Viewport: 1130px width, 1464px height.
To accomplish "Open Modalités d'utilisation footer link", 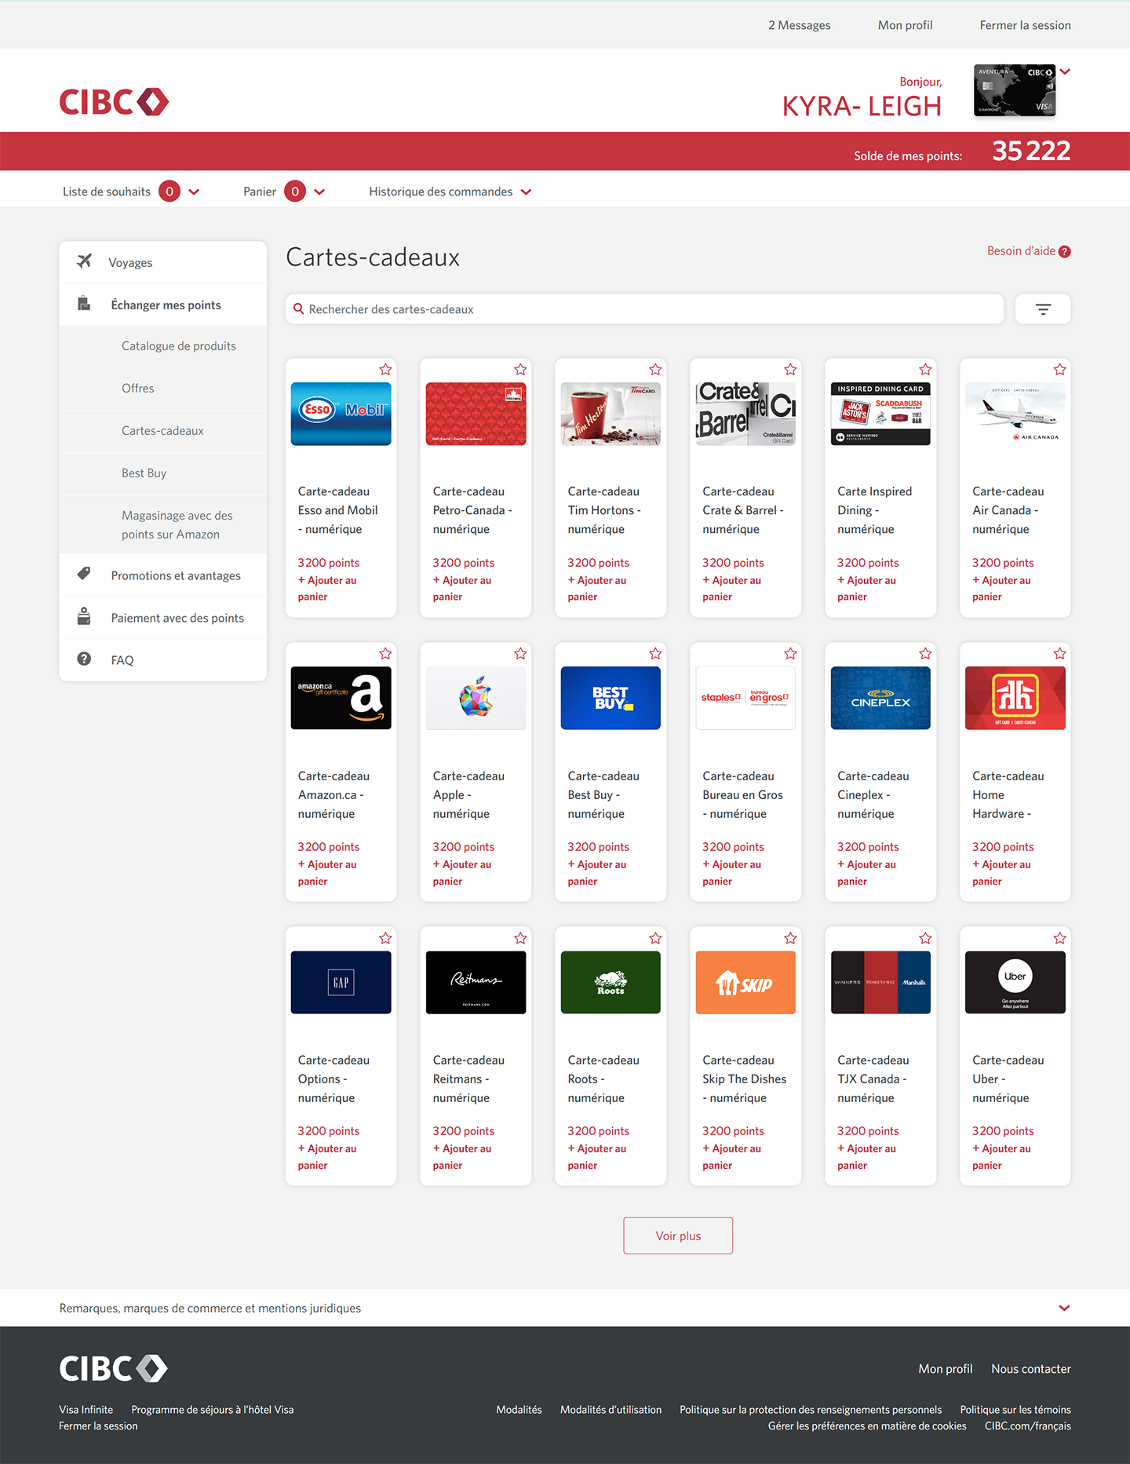I will tap(611, 1410).
